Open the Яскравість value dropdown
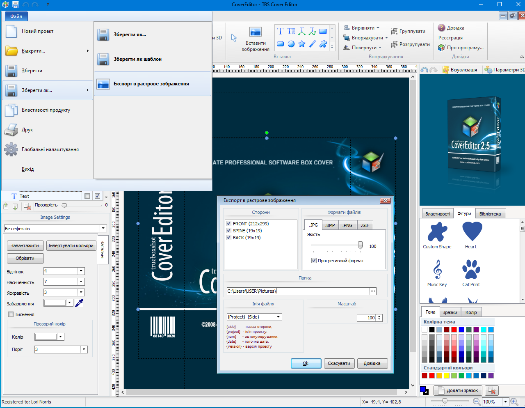 [x=81, y=292]
